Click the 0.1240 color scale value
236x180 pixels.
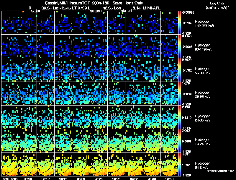click(188, 94)
